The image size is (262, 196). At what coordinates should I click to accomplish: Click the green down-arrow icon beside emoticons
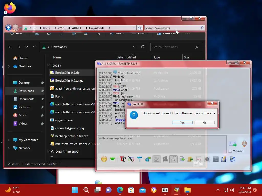click(113, 159)
